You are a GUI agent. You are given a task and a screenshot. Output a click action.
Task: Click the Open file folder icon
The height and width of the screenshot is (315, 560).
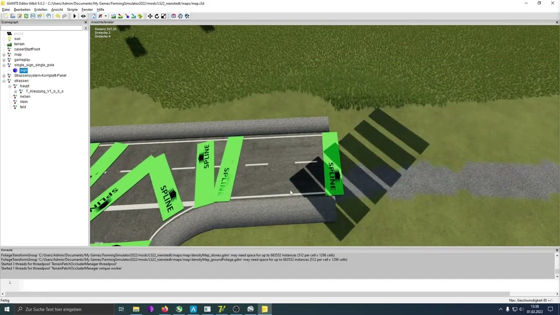pyautogui.click(x=13, y=16)
